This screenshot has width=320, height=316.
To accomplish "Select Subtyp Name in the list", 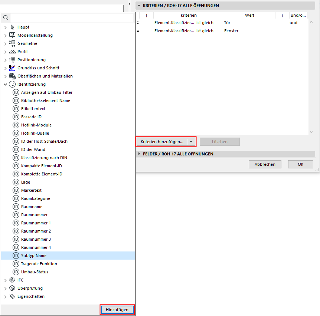I will click(68, 256).
